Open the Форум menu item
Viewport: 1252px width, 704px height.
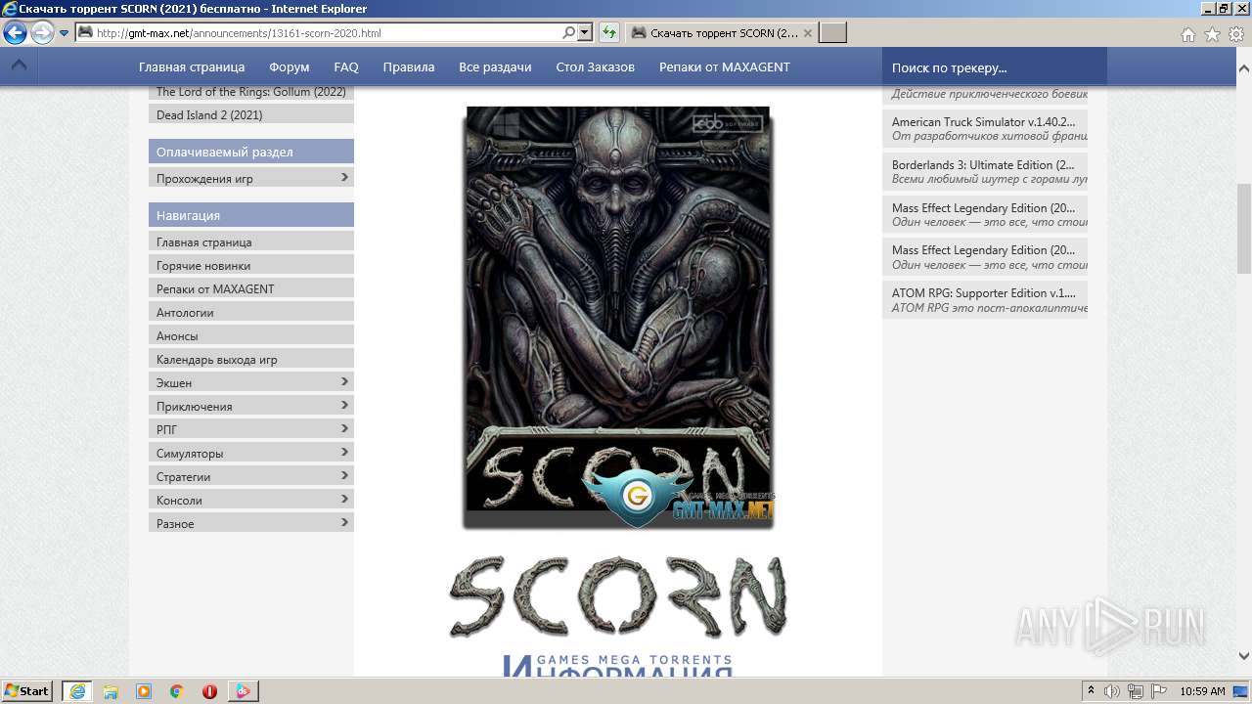pyautogui.click(x=290, y=67)
